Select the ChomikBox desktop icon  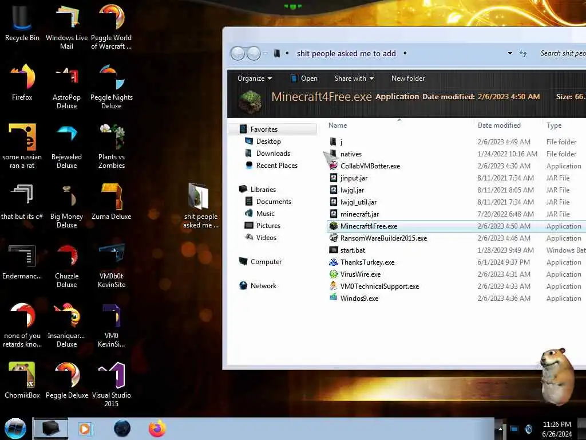coord(22,380)
